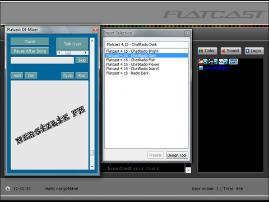Open Sound settings with the speaker icon
269x202 pixels.
(x=231, y=51)
